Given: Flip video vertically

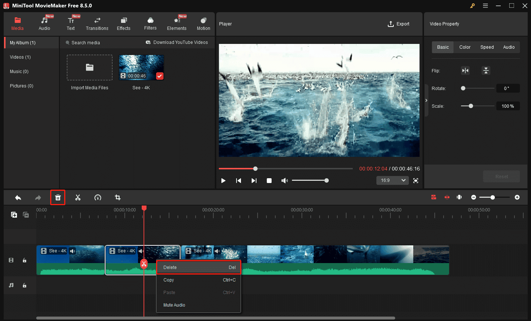Looking at the screenshot, I should [x=486, y=70].
